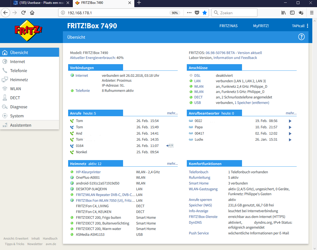Open a new browser tab
The width and height of the screenshot is (317, 250).
[x=139, y=3]
